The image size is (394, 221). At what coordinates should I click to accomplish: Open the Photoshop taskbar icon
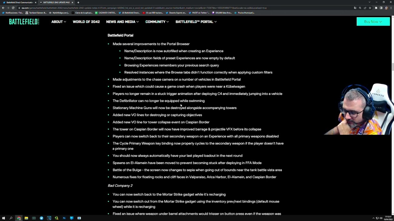coord(64,218)
